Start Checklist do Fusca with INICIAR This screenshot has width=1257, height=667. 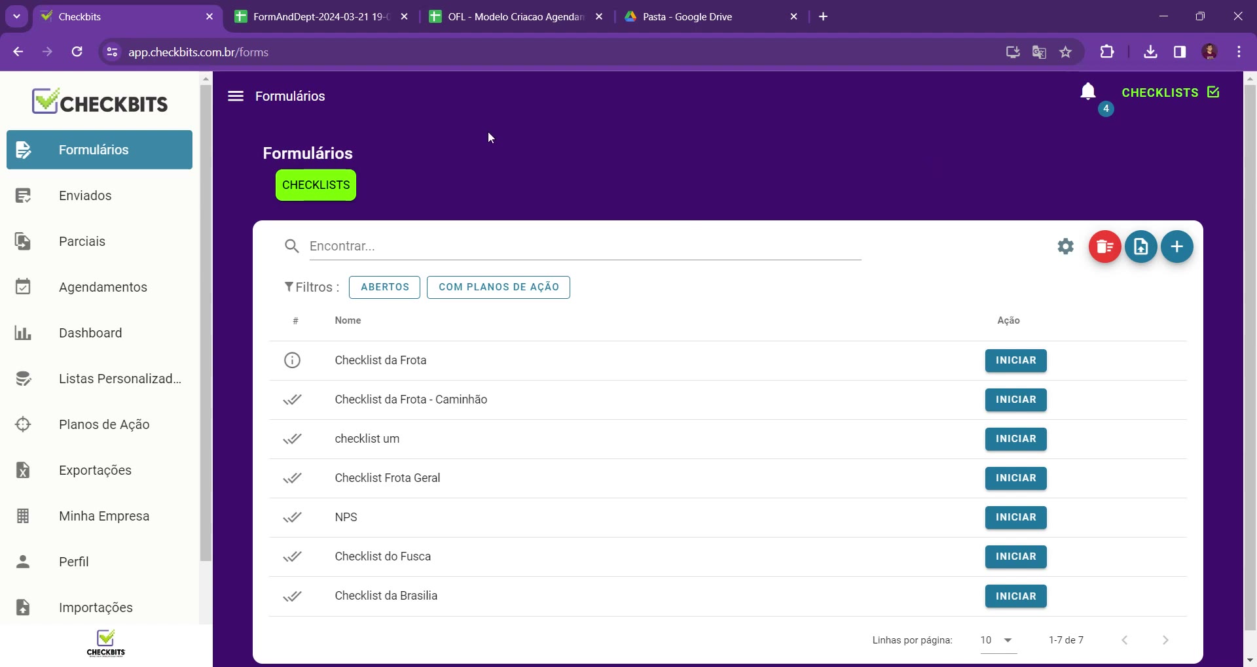(x=1016, y=556)
